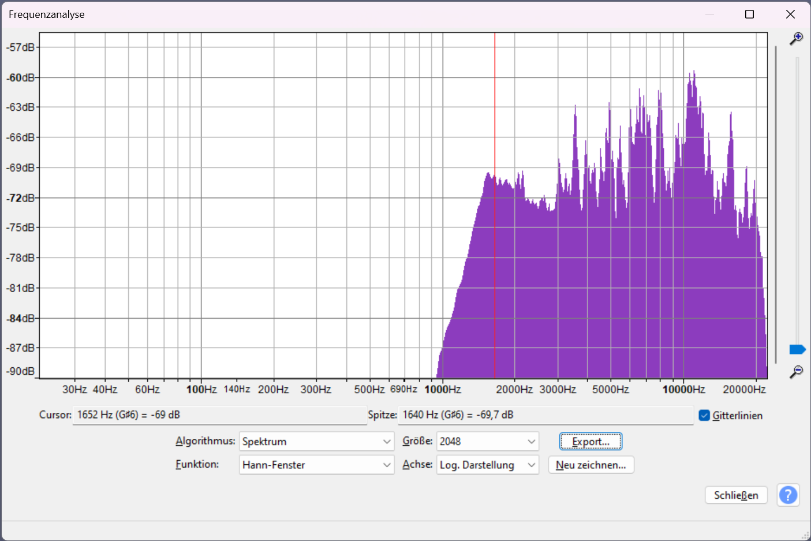Click the 300Hz label on the frequency axis
Screen dimensions: 811x541
click(316, 390)
